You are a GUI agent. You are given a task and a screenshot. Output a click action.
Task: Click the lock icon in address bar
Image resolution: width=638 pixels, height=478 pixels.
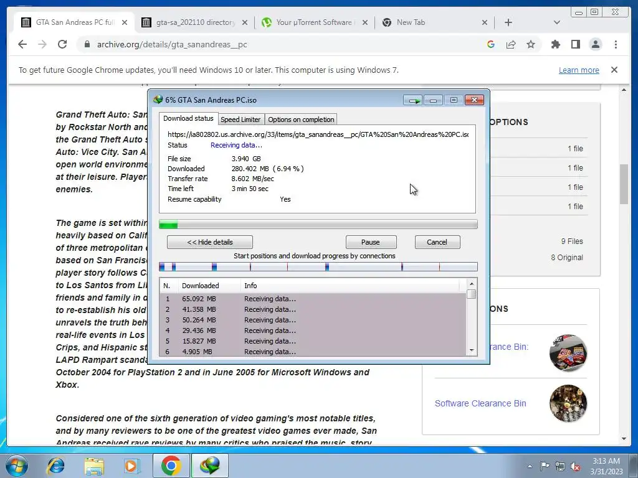coord(87,44)
